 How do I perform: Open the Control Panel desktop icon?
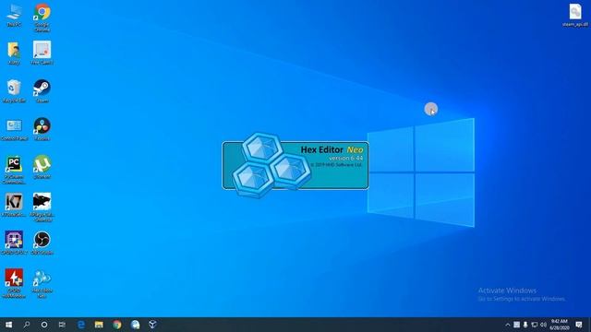click(14, 129)
